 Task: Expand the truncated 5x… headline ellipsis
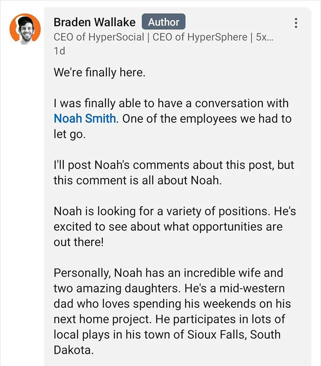(x=265, y=37)
